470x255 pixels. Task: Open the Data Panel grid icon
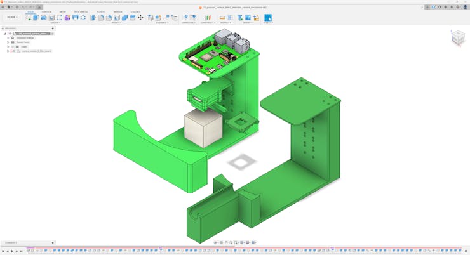(3, 7)
